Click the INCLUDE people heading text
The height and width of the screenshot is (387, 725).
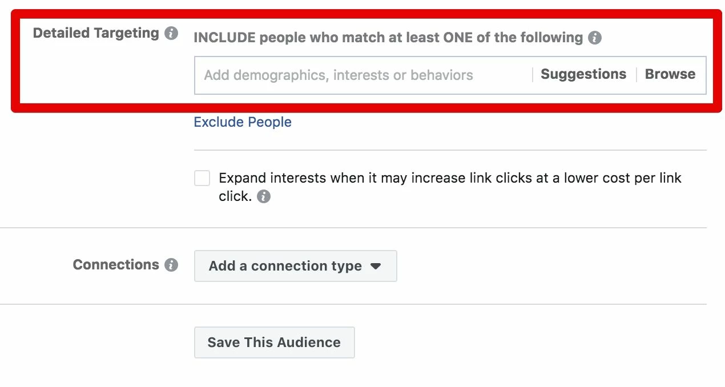(x=388, y=38)
